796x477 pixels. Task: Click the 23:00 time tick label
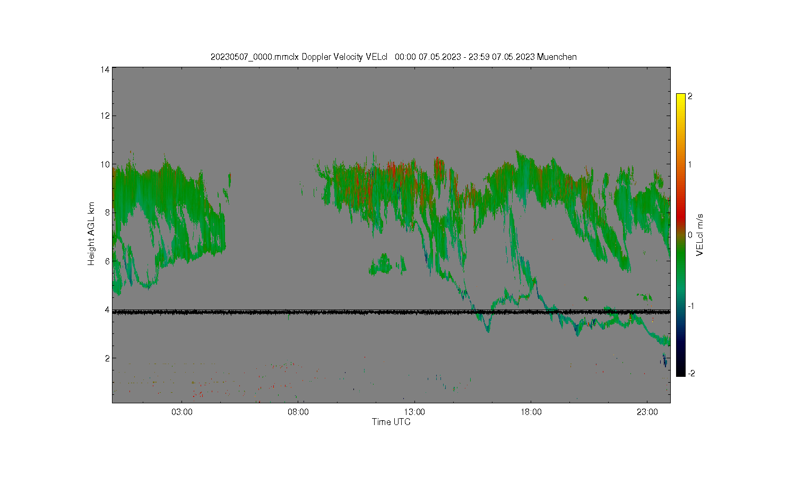(647, 412)
